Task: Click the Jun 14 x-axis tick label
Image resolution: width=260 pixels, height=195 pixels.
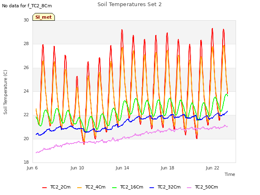Action: pos(122,168)
